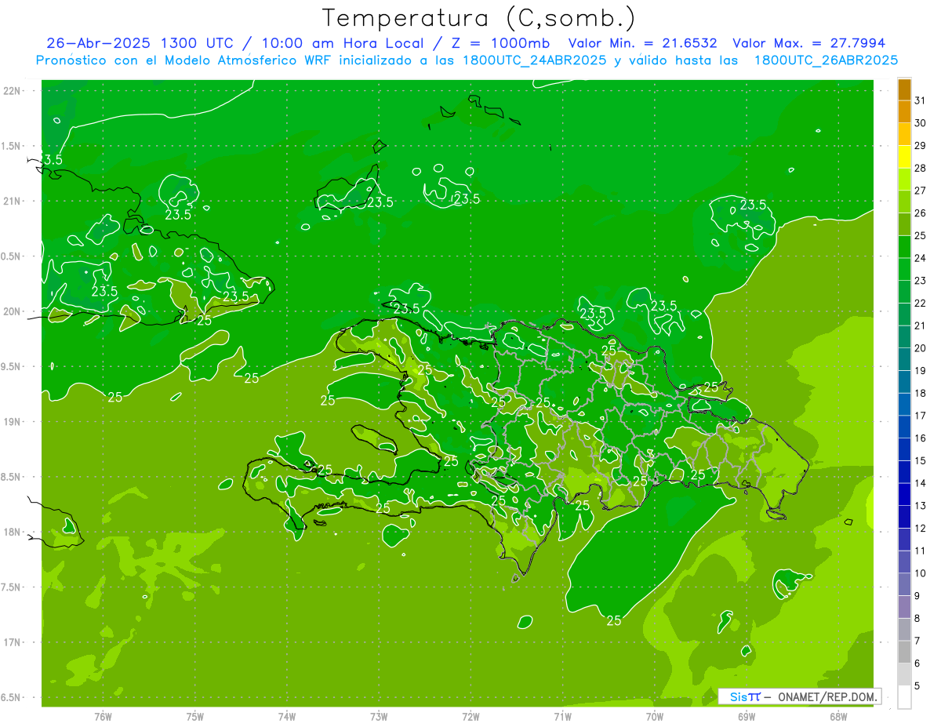
Task: Click the 'Valor Max. = 27.7994' text
Action: point(809,43)
